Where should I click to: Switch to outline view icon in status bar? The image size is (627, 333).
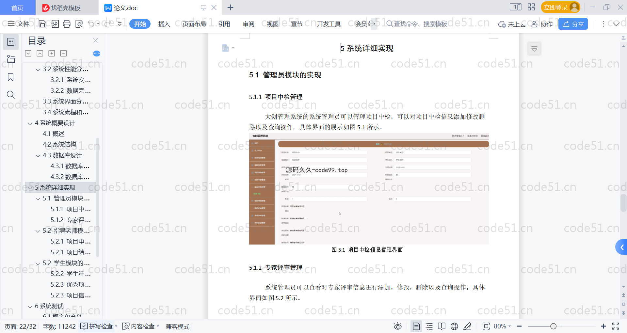[x=429, y=326]
